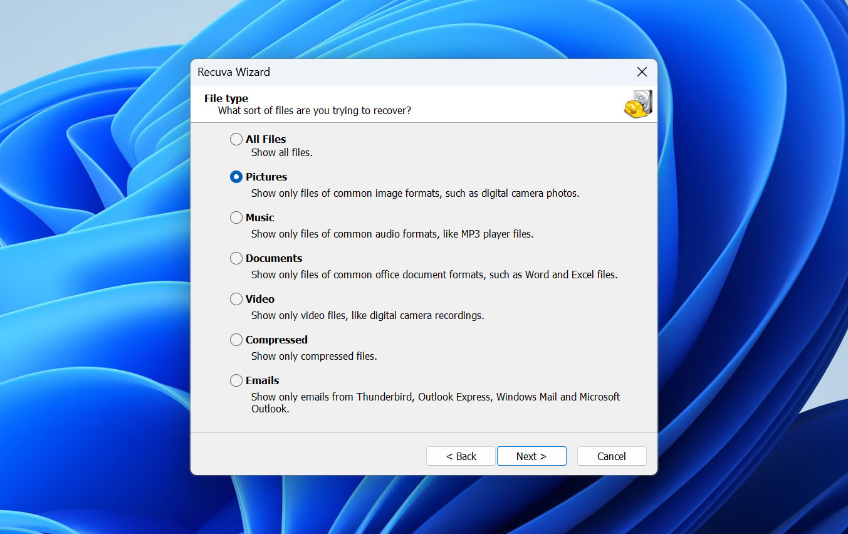
Task: Close the Recuva Wizard window
Action: (642, 72)
